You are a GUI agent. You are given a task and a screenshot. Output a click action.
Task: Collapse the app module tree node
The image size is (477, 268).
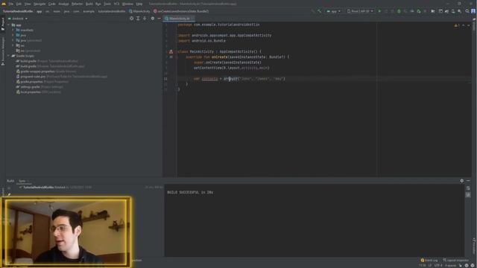click(x=9, y=25)
